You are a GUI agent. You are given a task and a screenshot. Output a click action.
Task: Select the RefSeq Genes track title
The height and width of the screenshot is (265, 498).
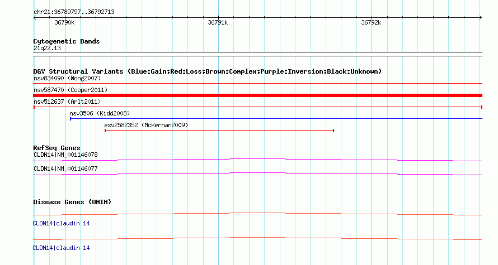point(57,148)
